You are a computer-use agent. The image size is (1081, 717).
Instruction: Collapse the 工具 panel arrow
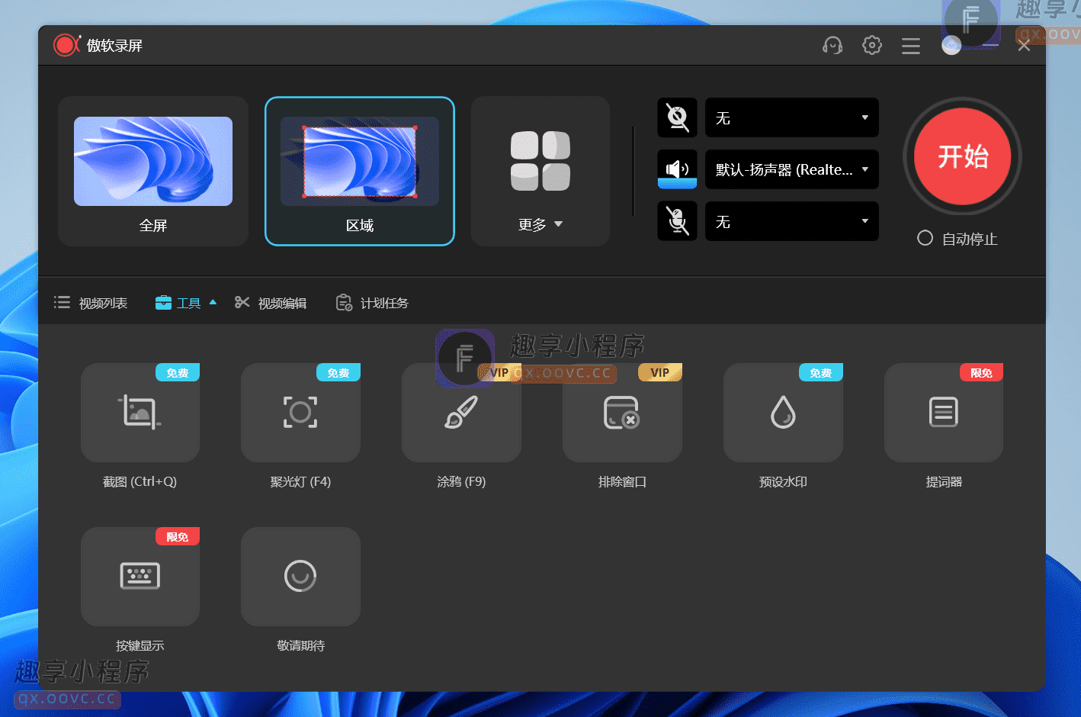click(213, 303)
